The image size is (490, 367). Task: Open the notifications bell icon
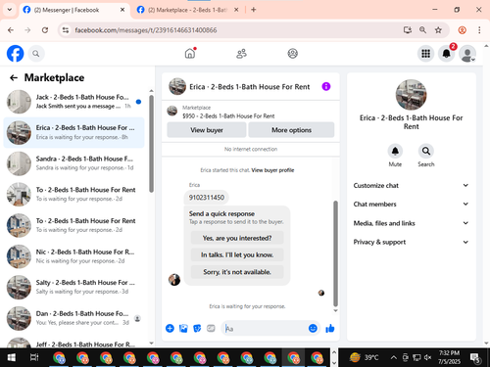click(447, 54)
